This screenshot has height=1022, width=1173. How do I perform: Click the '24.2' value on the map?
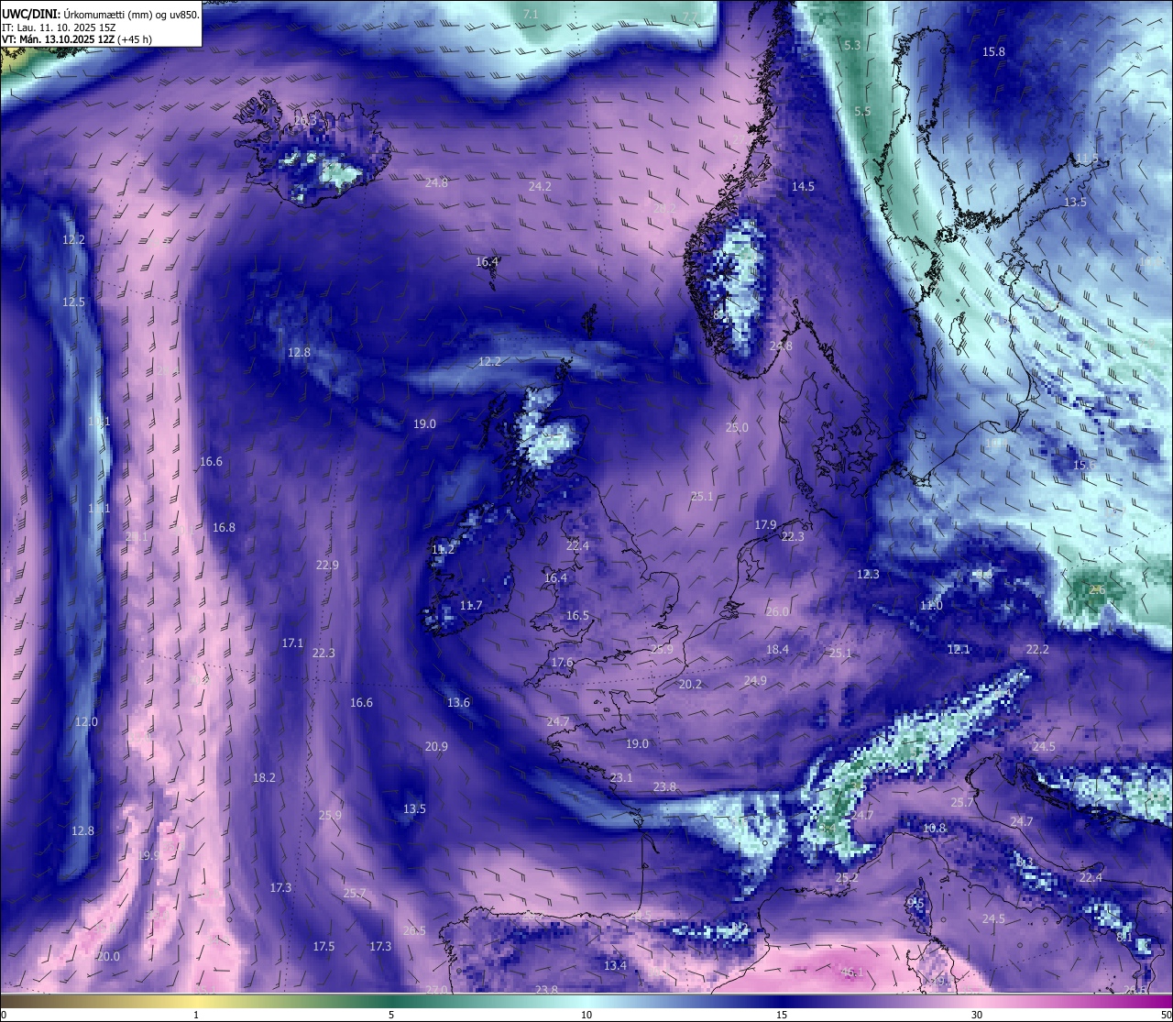541,186
